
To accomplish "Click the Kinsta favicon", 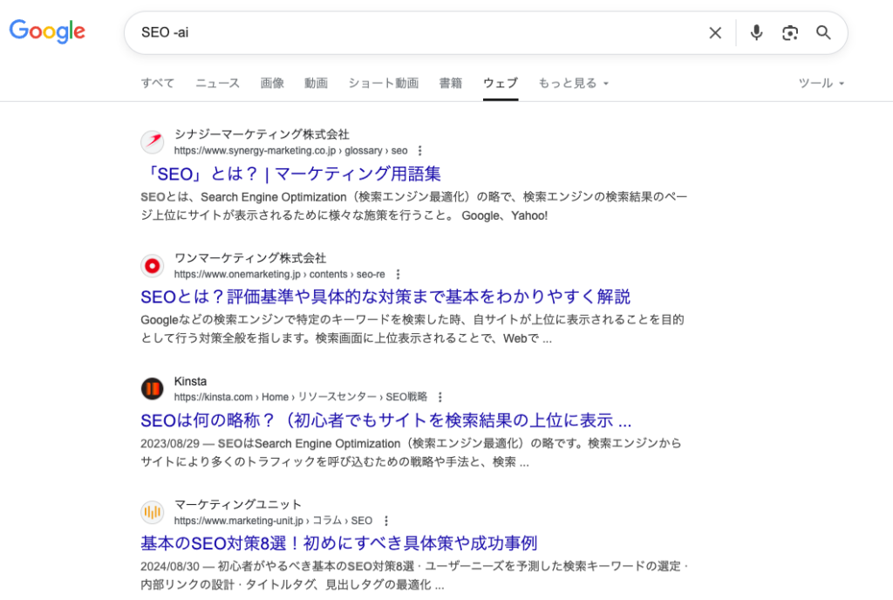I will 153,389.
